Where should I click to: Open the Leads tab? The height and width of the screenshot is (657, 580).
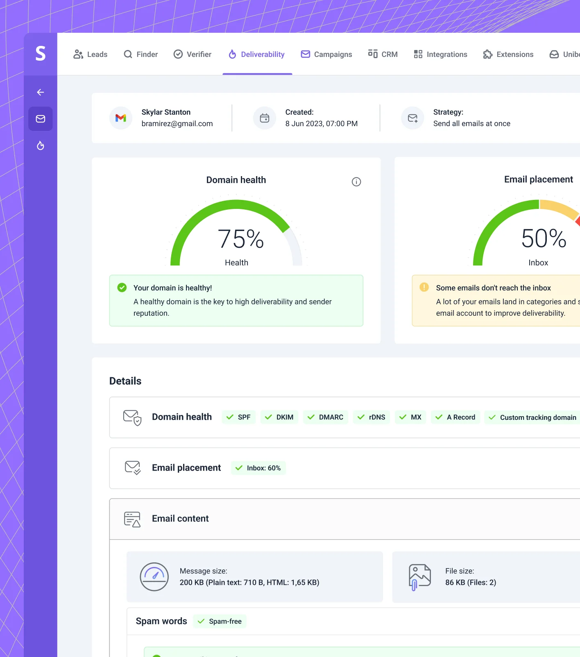(91, 54)
